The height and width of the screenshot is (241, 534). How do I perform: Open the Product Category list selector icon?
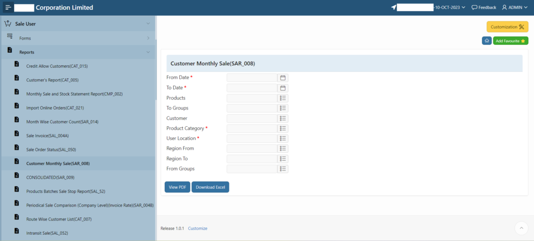click(283, 128)
